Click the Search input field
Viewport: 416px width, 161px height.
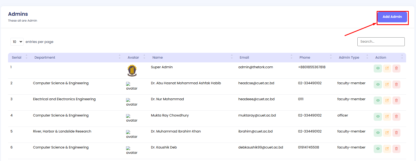(x=381, y=42)
